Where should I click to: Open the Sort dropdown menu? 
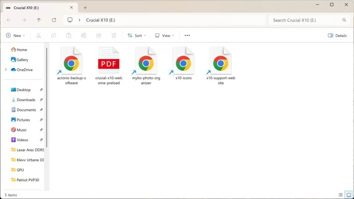[x=137, y=35]
